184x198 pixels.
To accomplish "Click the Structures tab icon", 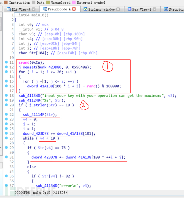I will point(166,9).
